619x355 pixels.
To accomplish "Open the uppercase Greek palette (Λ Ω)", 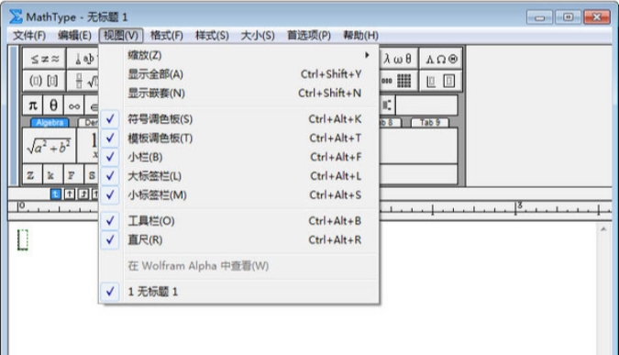I will [441, 59].
